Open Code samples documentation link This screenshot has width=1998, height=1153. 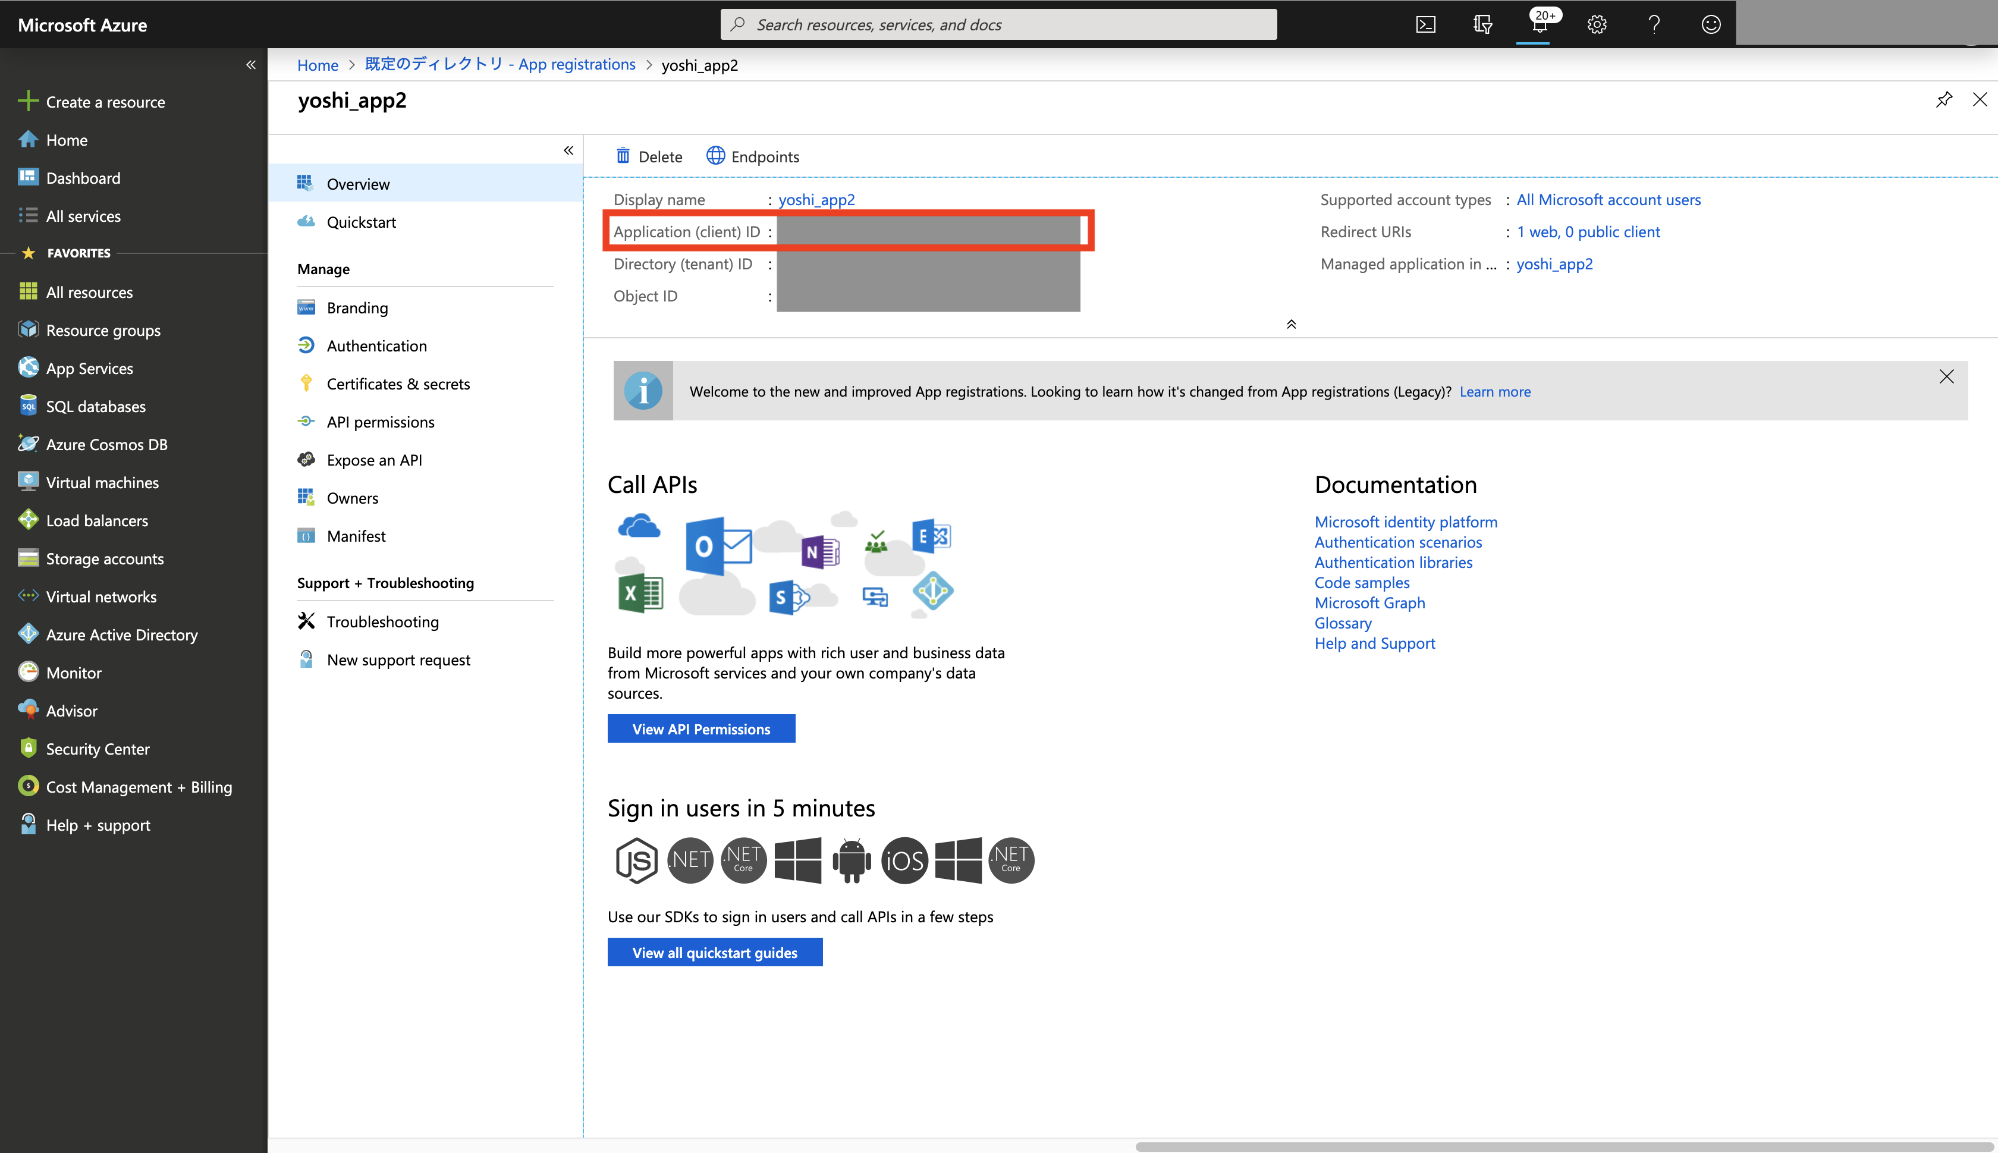(1362, 582)
